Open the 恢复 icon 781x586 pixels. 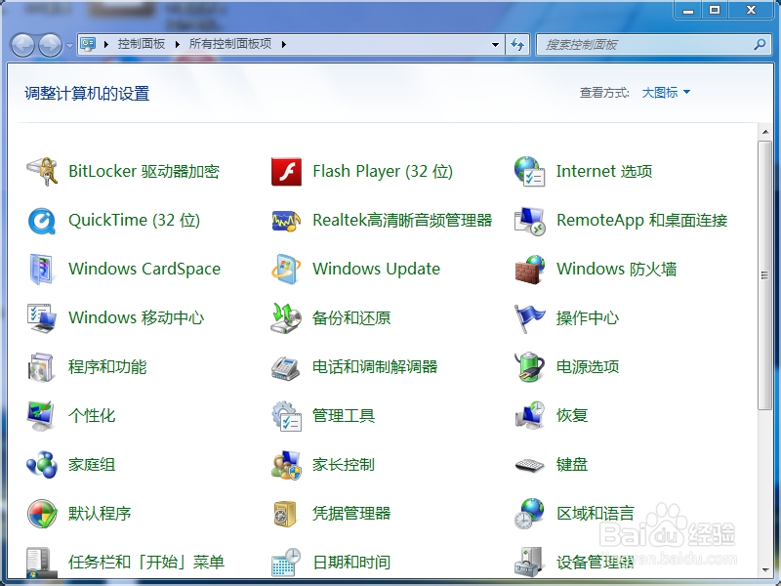(x=529, y=415)
